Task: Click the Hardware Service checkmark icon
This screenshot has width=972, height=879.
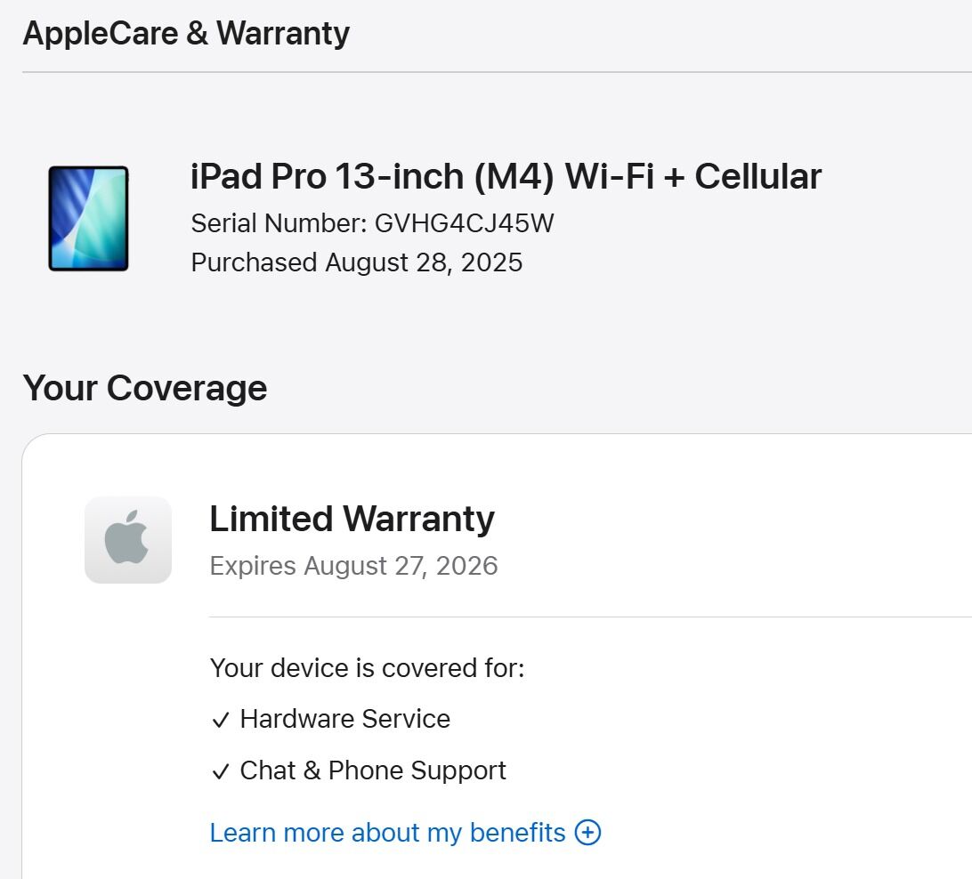Action: pos(221,721)
